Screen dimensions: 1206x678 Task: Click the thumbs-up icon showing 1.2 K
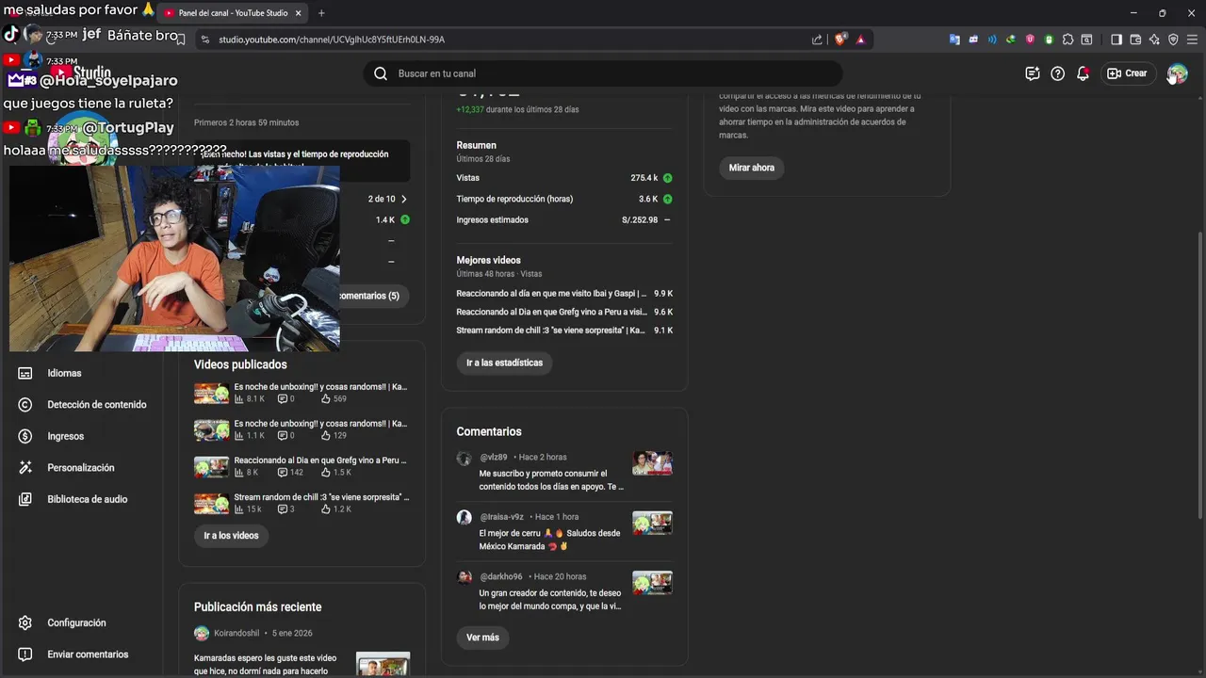coord(326,509)
